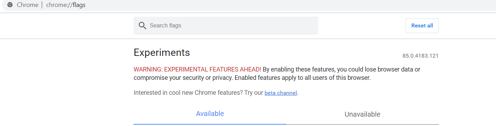Click the blue underline beneath Available tab
Viewport: 496px width, 126px height.
click(210, 124)
